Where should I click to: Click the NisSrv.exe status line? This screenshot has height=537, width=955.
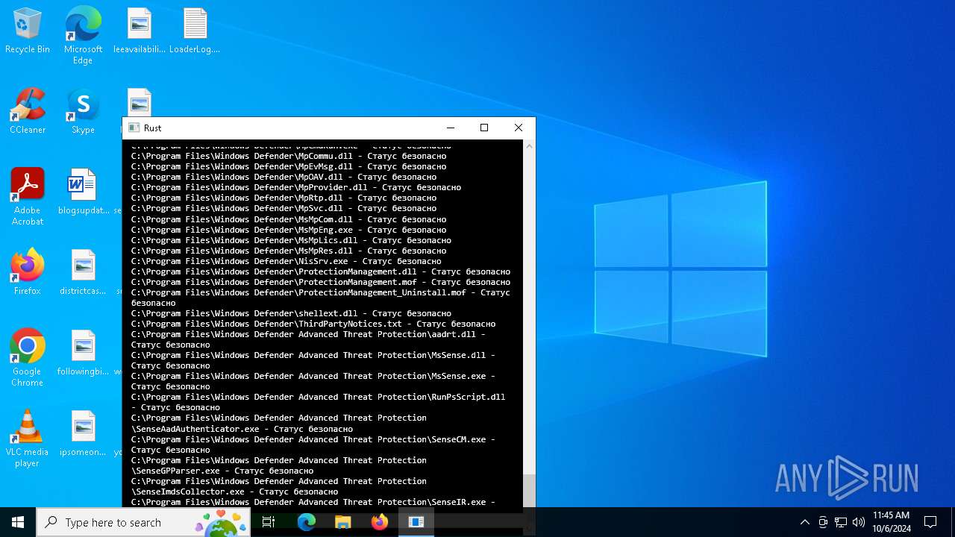[x=286, y=261]
